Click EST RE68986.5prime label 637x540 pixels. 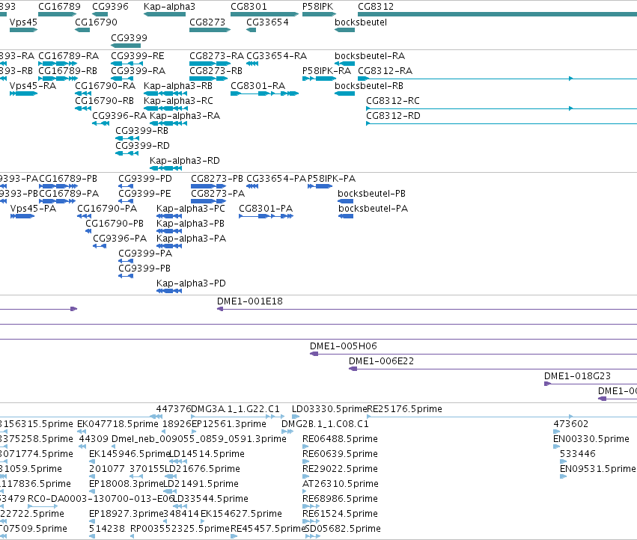pos(340,499)
